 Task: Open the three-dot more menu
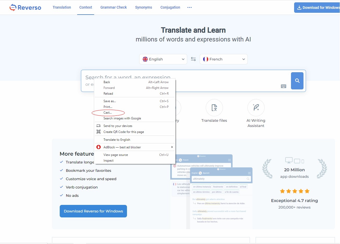coord(190,7)
